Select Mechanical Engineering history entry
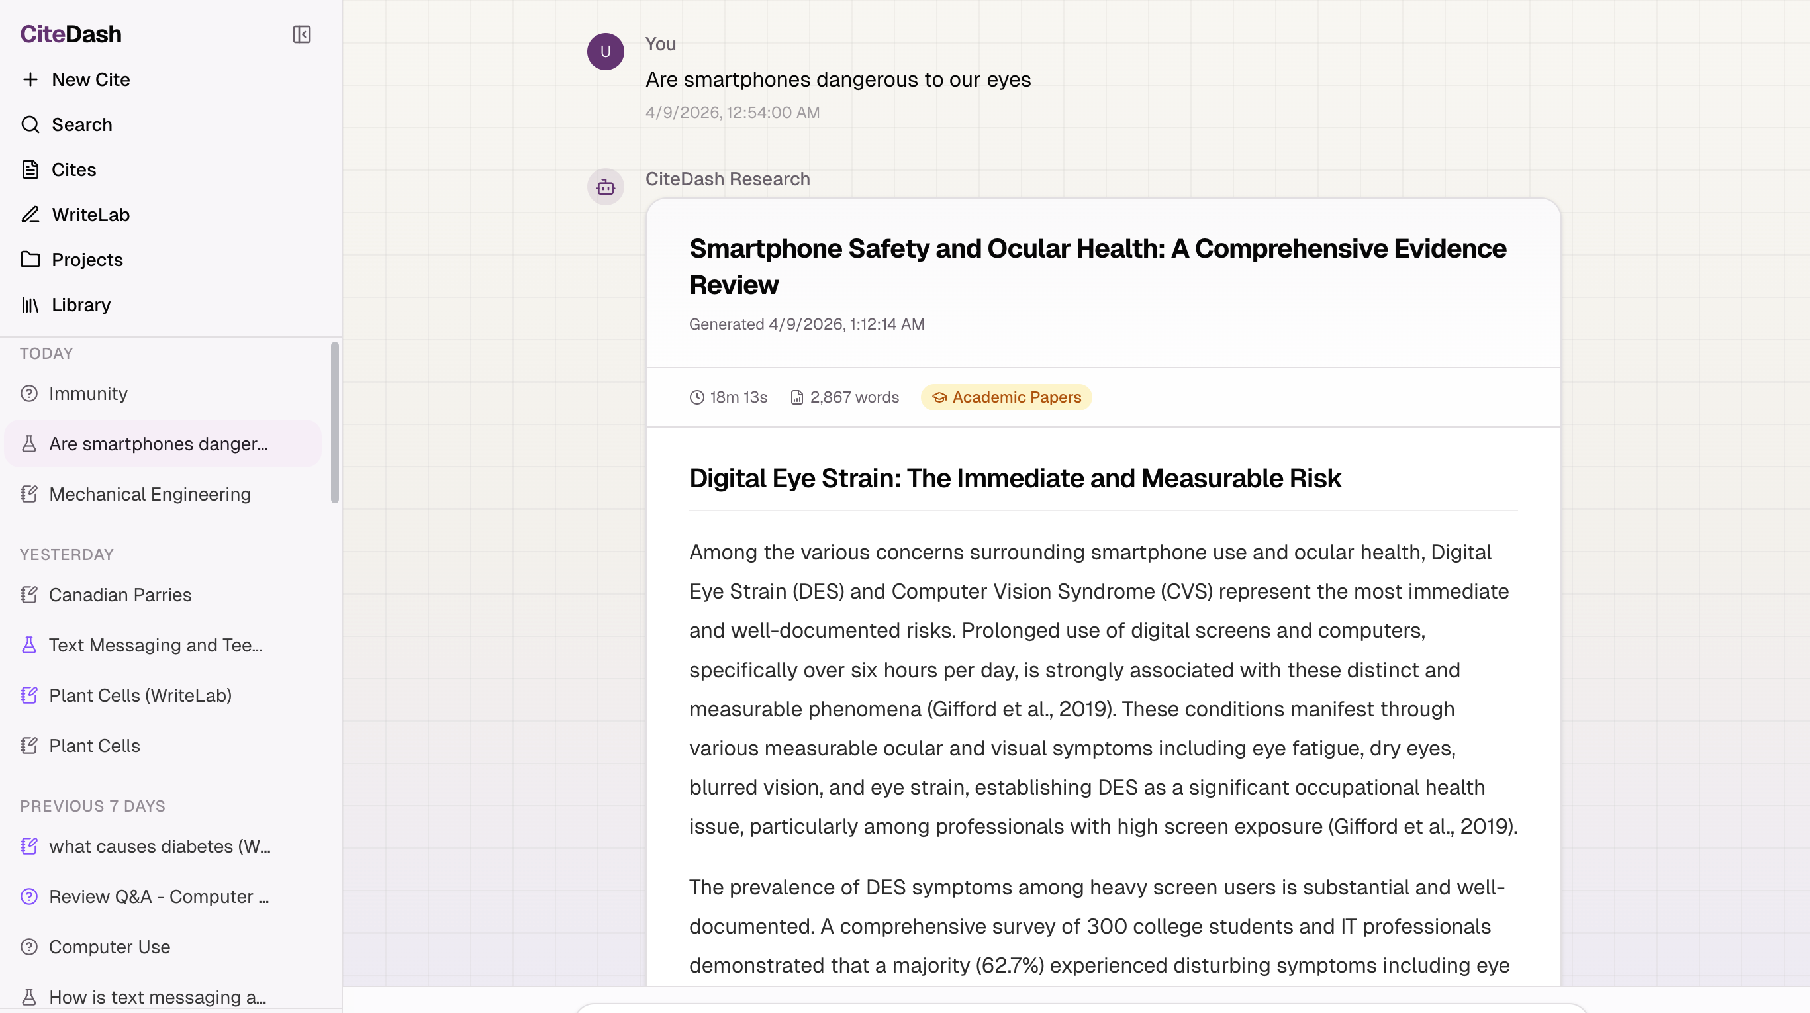The height and width of the screenshot is (1013, 1810). 149,494
